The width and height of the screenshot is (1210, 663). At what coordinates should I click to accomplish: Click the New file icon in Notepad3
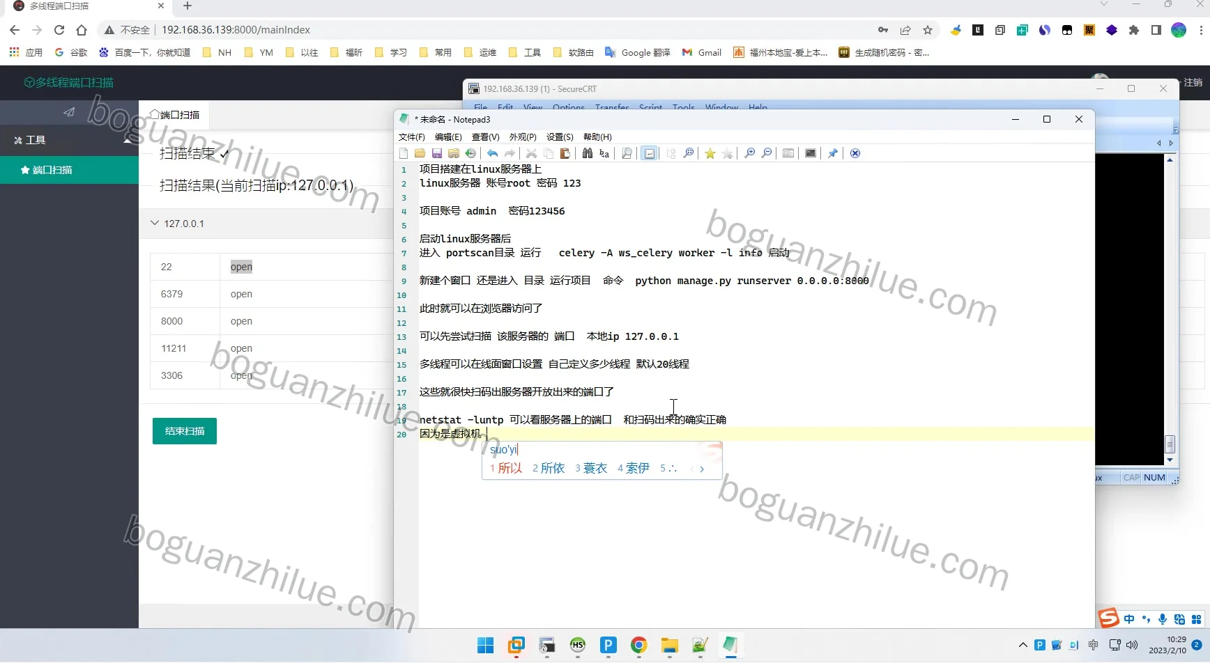click(404, 153)
